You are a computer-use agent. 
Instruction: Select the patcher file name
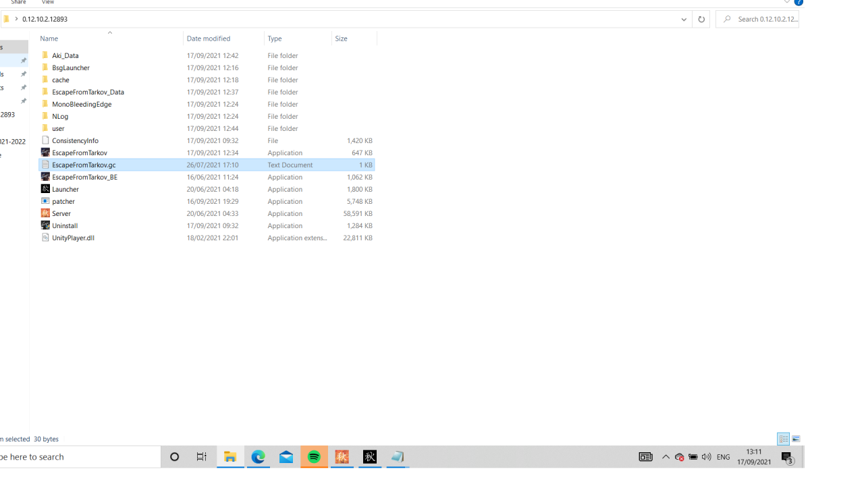(x=63, y=201)
